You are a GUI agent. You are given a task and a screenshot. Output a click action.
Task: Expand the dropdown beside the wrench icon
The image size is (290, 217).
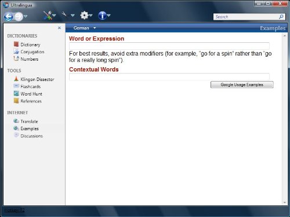[72, 15]
